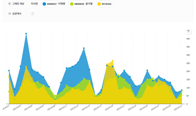
Task: Click the yellow #FCD202 color swatch
Action: [99, 4]
